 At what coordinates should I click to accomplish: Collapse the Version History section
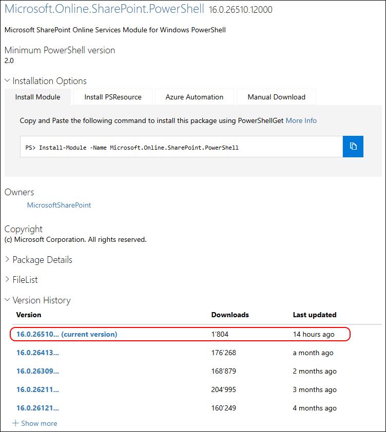[37, 300]
